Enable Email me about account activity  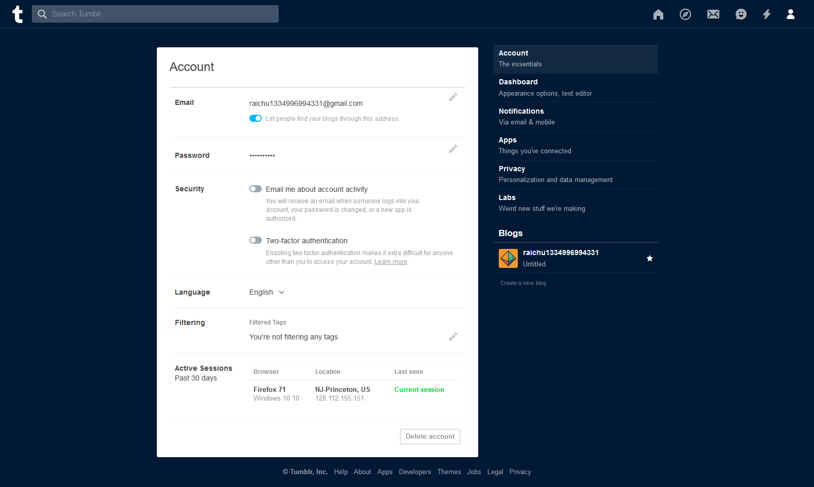(256, 189)
